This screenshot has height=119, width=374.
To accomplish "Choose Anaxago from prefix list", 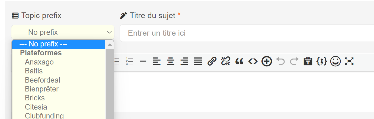I will tap(39, 62).
